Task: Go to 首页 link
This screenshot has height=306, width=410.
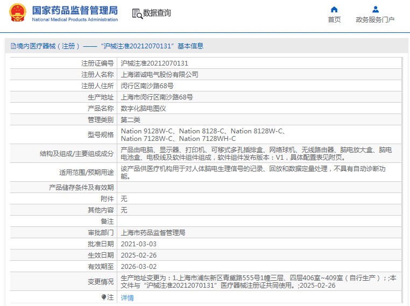Action: coord(334,19)
